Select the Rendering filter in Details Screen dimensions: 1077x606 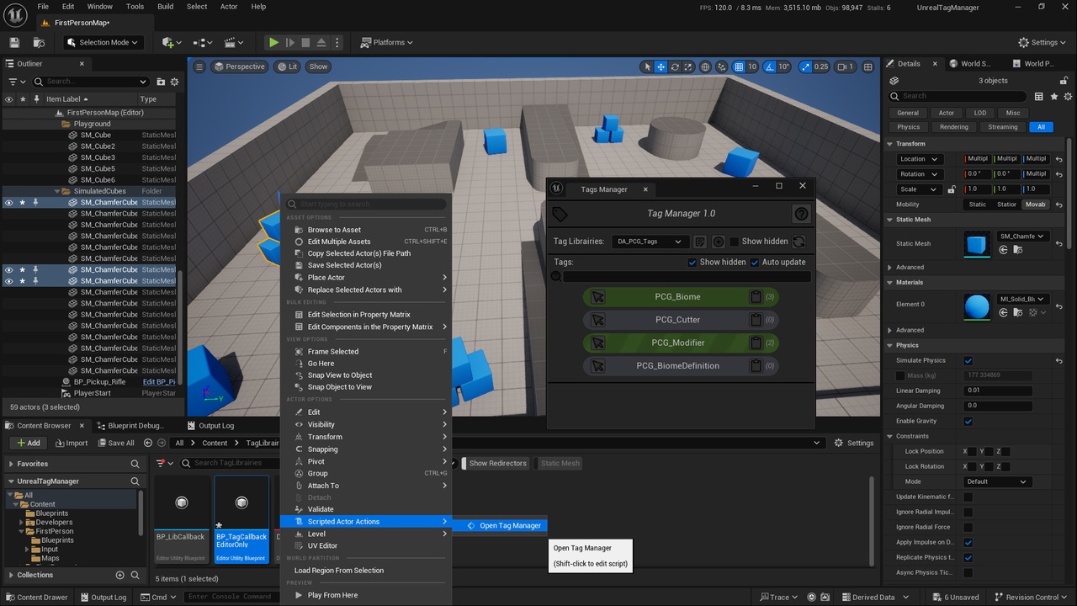click(954, 127)
